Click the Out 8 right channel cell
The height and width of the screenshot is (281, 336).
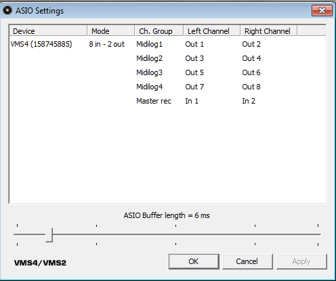coord(251,87)
